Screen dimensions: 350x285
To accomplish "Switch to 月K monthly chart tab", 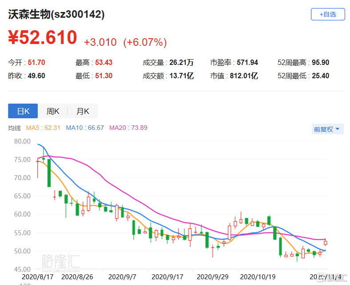I will (x=83, y=111).
